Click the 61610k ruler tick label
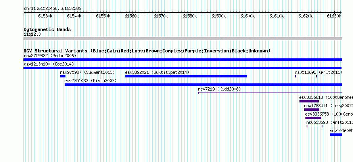353x162 pixels. click(276, 16)
